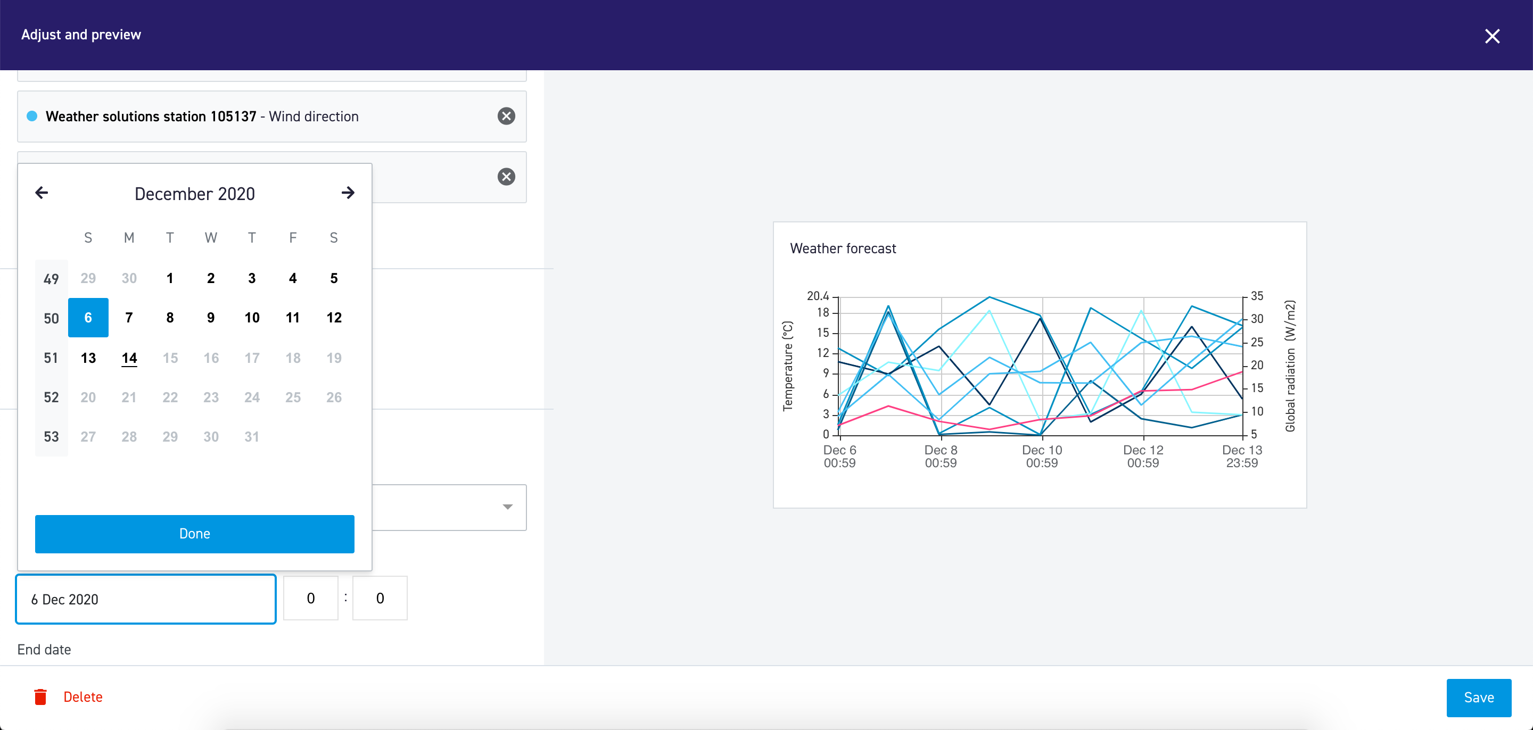Click disabled date 15 in calendar

point(170,358)
